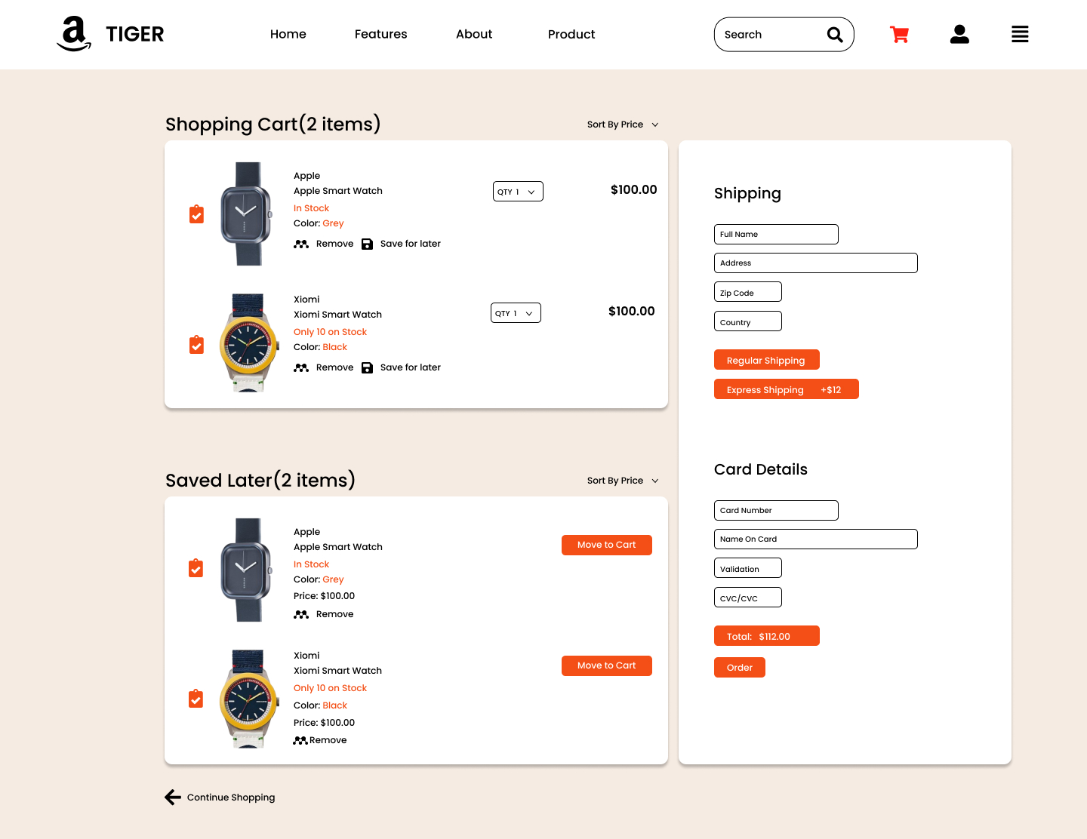Focus the Card Number field
This screenshot has height=839, width=1087.
776,510
